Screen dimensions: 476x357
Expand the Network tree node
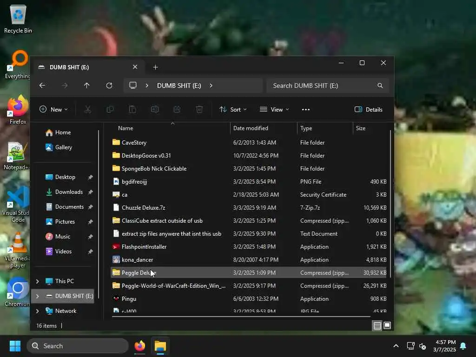coord(37,311)
